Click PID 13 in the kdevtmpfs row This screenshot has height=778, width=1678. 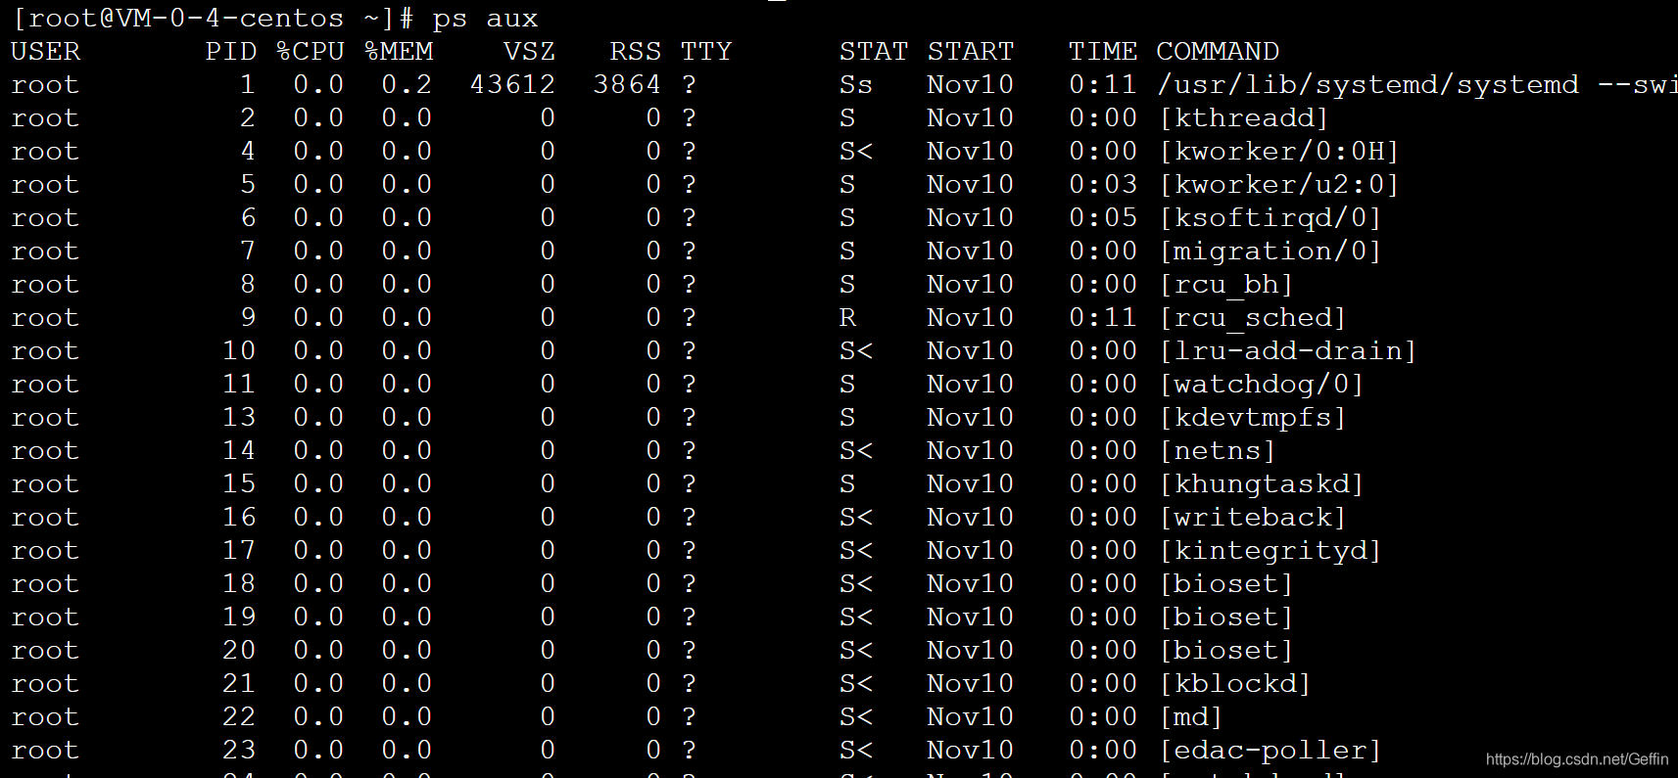[239, 417]
